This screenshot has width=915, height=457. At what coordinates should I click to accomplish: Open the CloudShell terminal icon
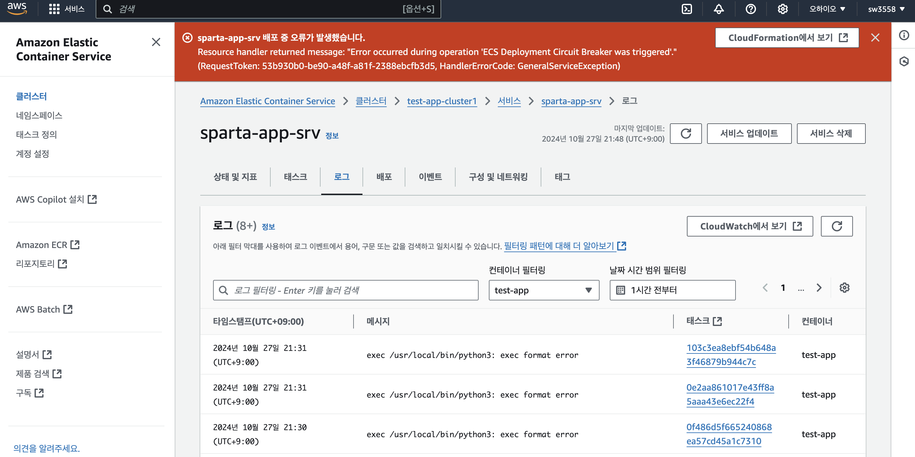click(x=687, y=9)
